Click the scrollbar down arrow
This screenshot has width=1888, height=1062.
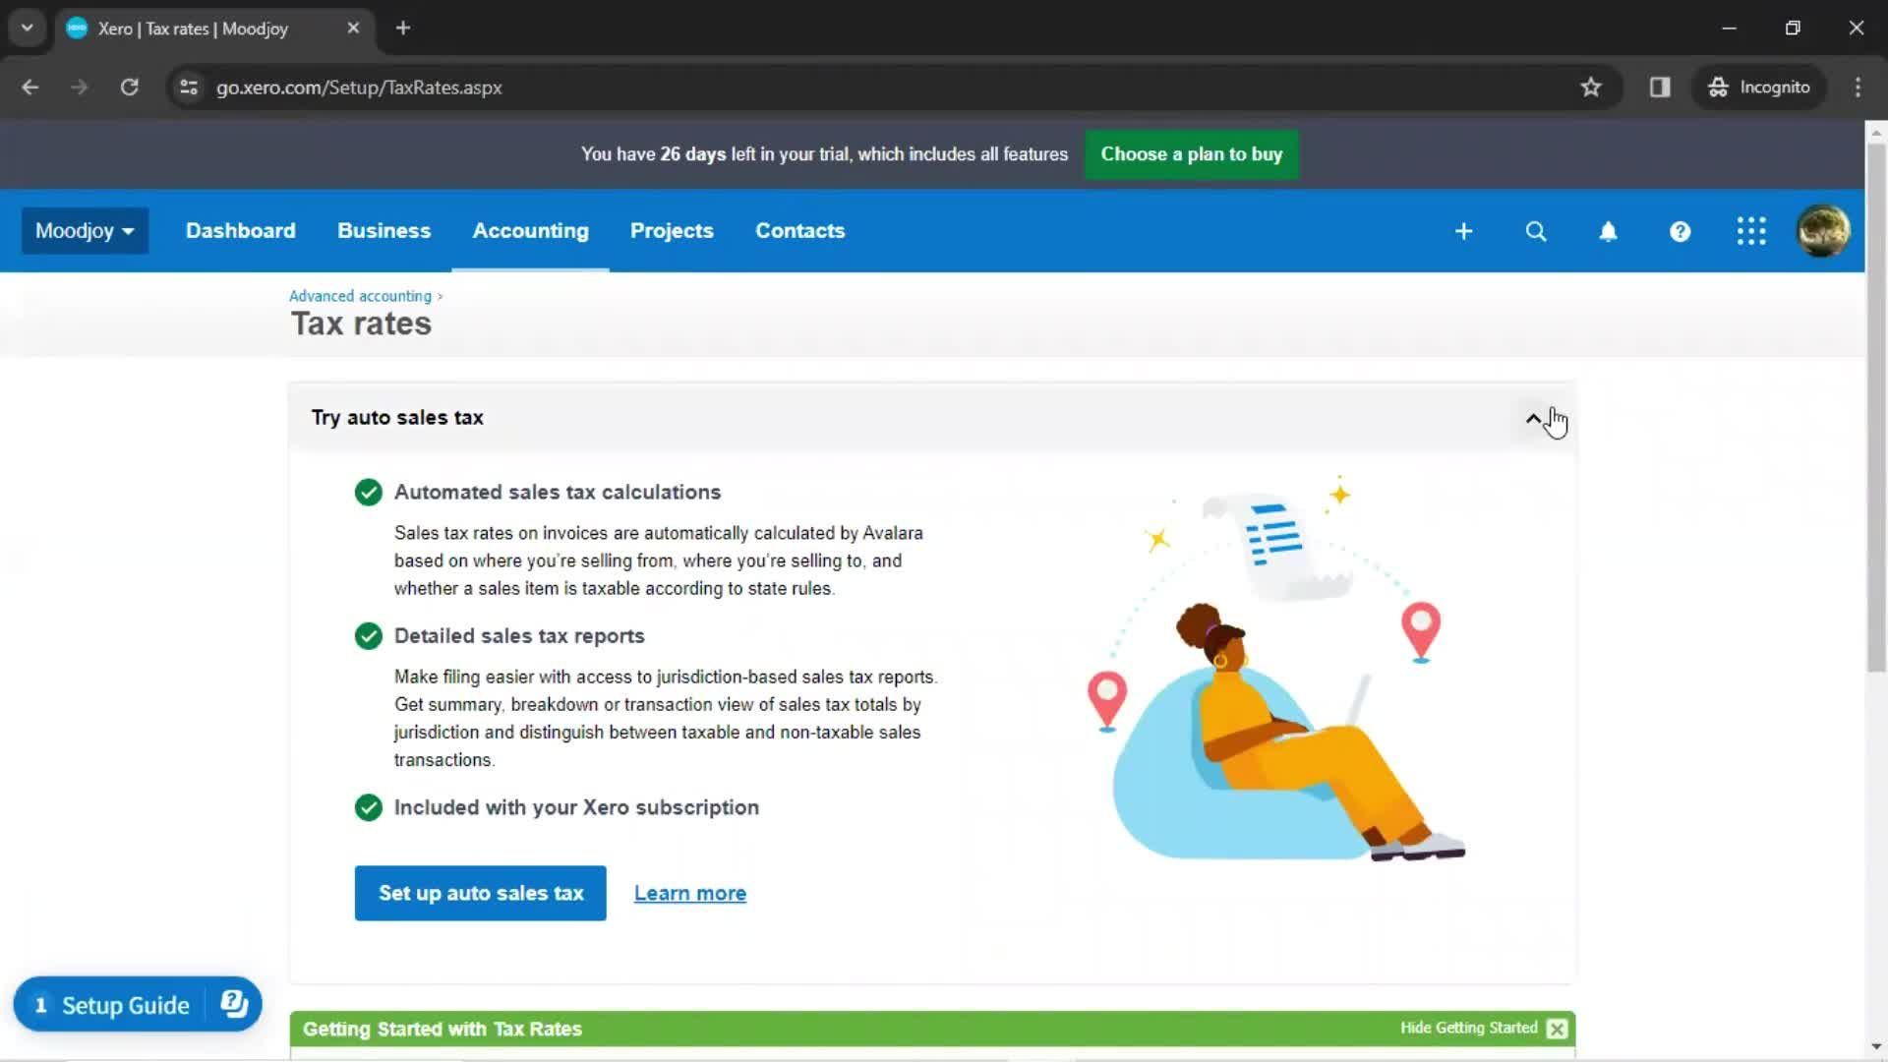click(x=1876, y=1046)
